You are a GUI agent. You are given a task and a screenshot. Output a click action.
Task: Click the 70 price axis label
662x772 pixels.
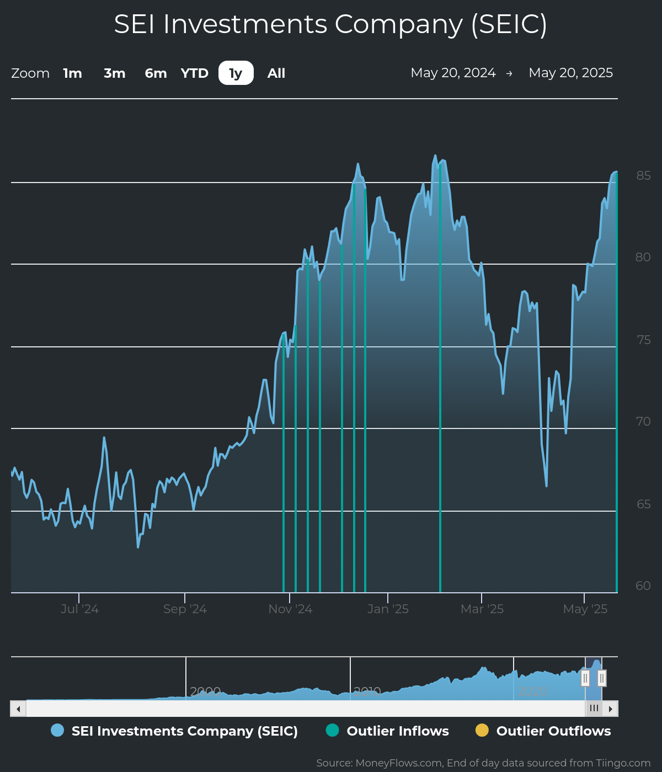pos(643,421)
